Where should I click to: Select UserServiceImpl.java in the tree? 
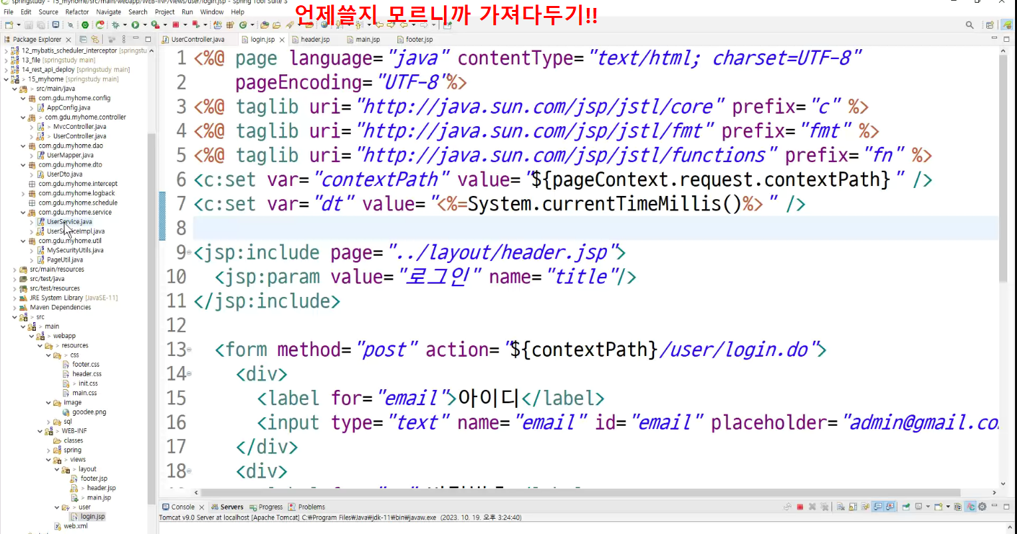pyautogui.click(x=75, y=231)
